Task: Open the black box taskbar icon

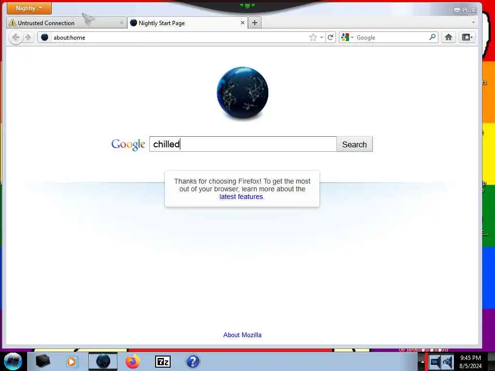Action: click(43, 361)
